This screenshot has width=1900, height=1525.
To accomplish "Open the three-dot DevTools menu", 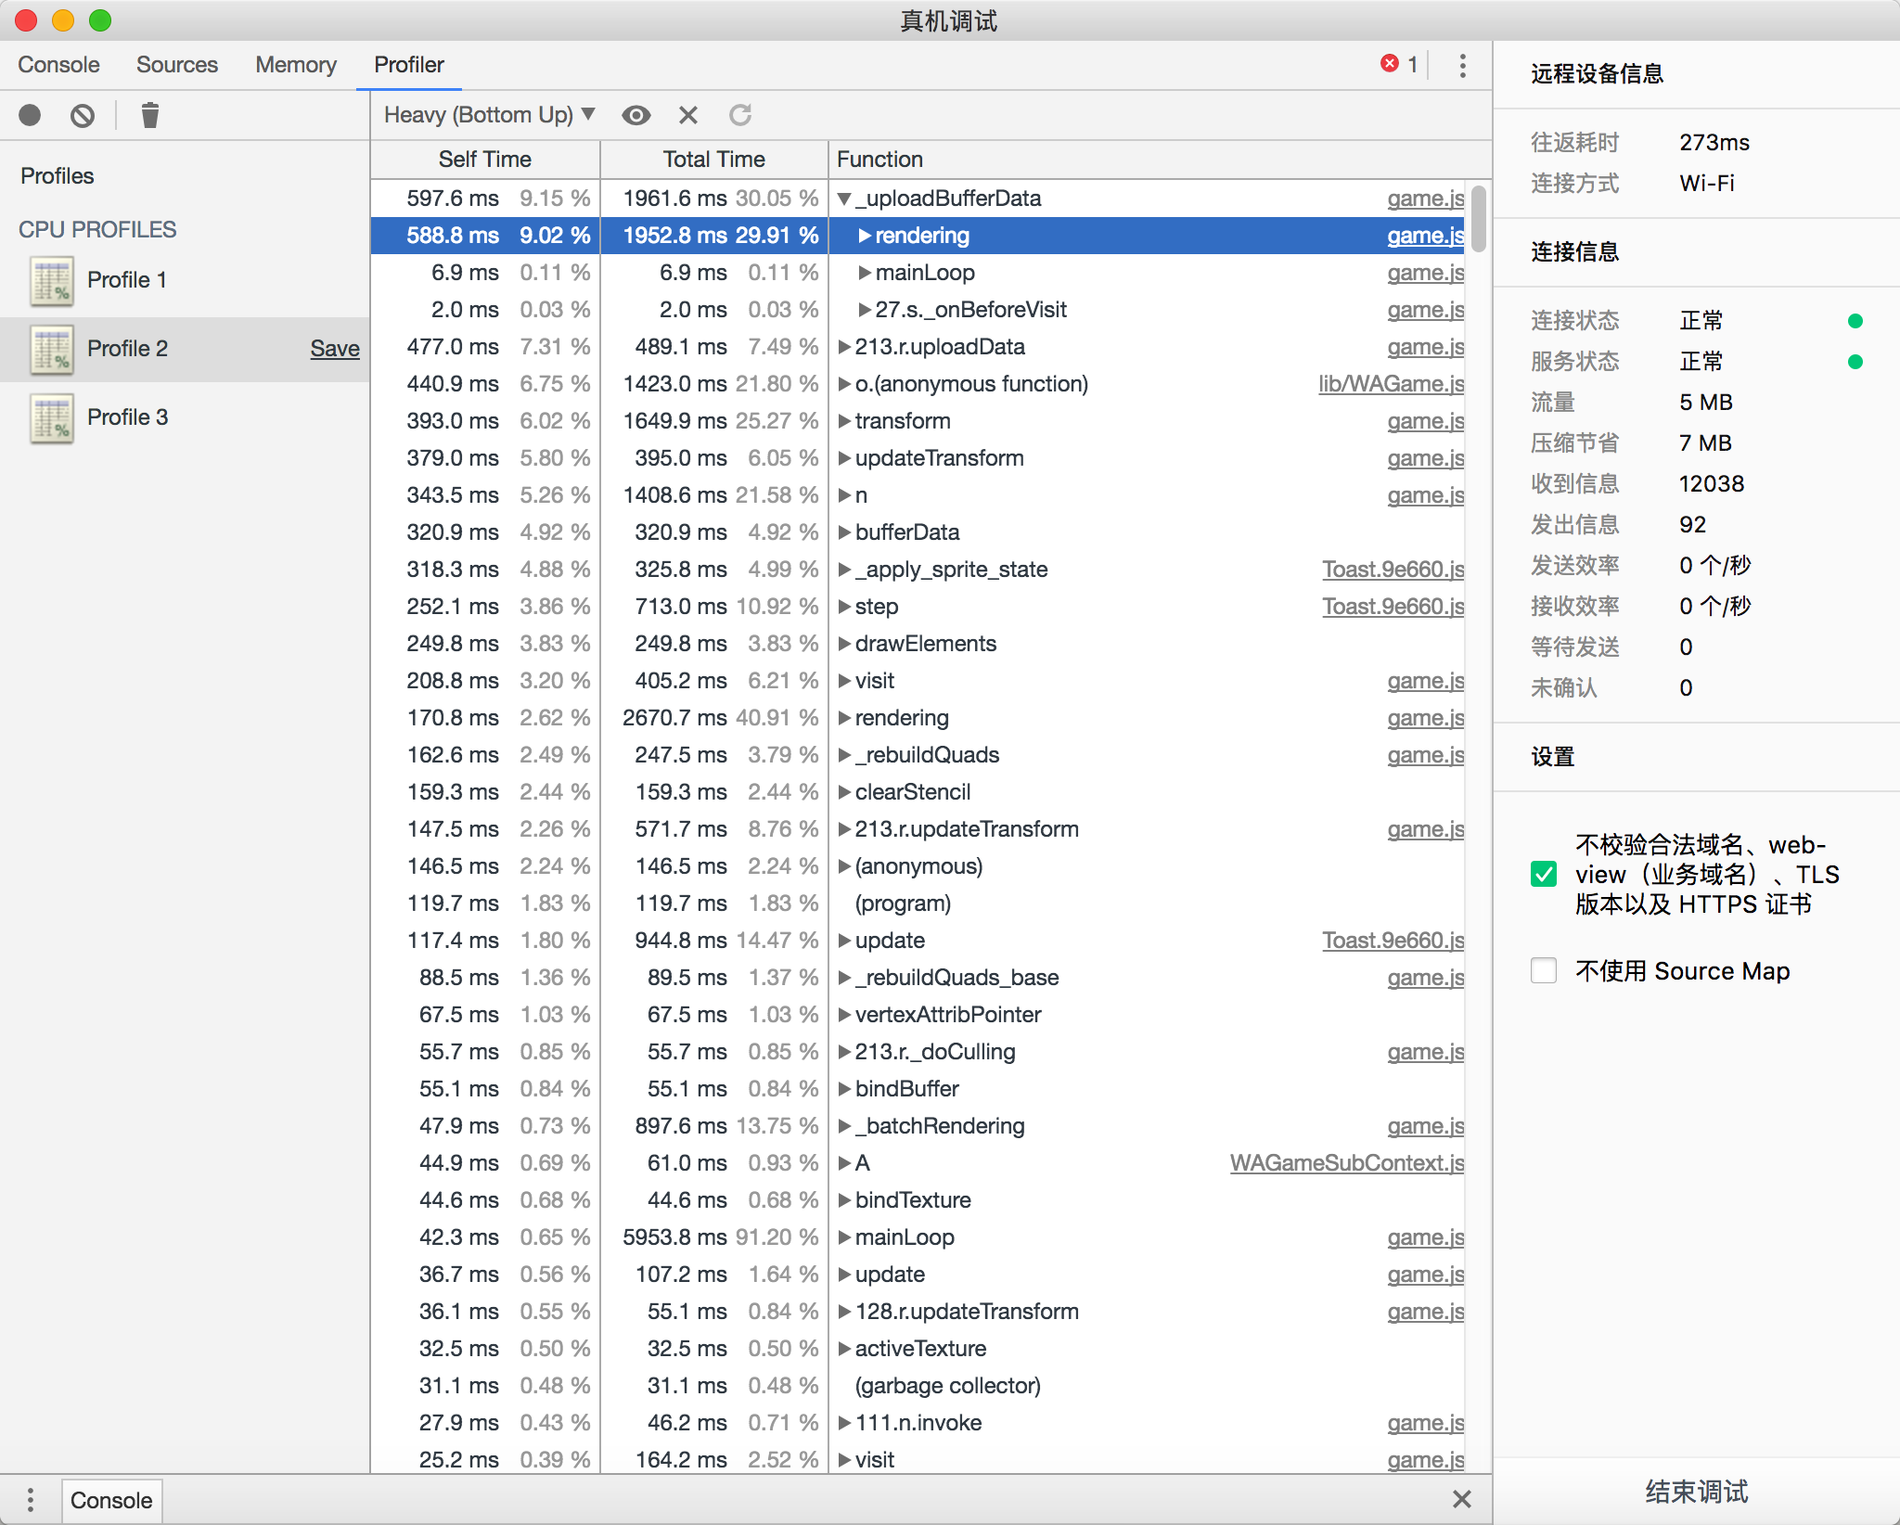I will (x=1462, y=65).
